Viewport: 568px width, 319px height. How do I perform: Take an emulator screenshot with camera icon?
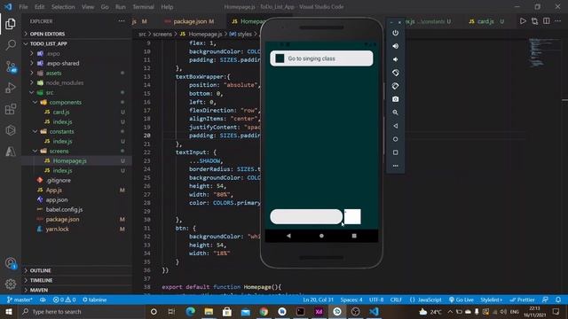click(x=396, y=99)
